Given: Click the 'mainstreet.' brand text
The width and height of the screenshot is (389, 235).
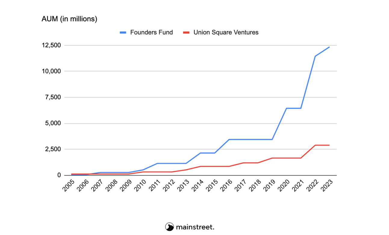Looking at the screenshot, I should 195,227.
